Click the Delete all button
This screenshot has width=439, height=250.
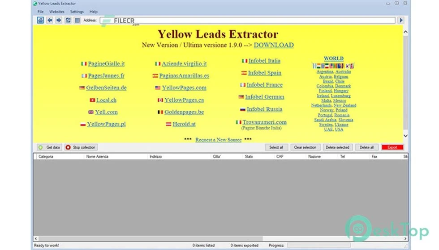(x=367, y=147)
